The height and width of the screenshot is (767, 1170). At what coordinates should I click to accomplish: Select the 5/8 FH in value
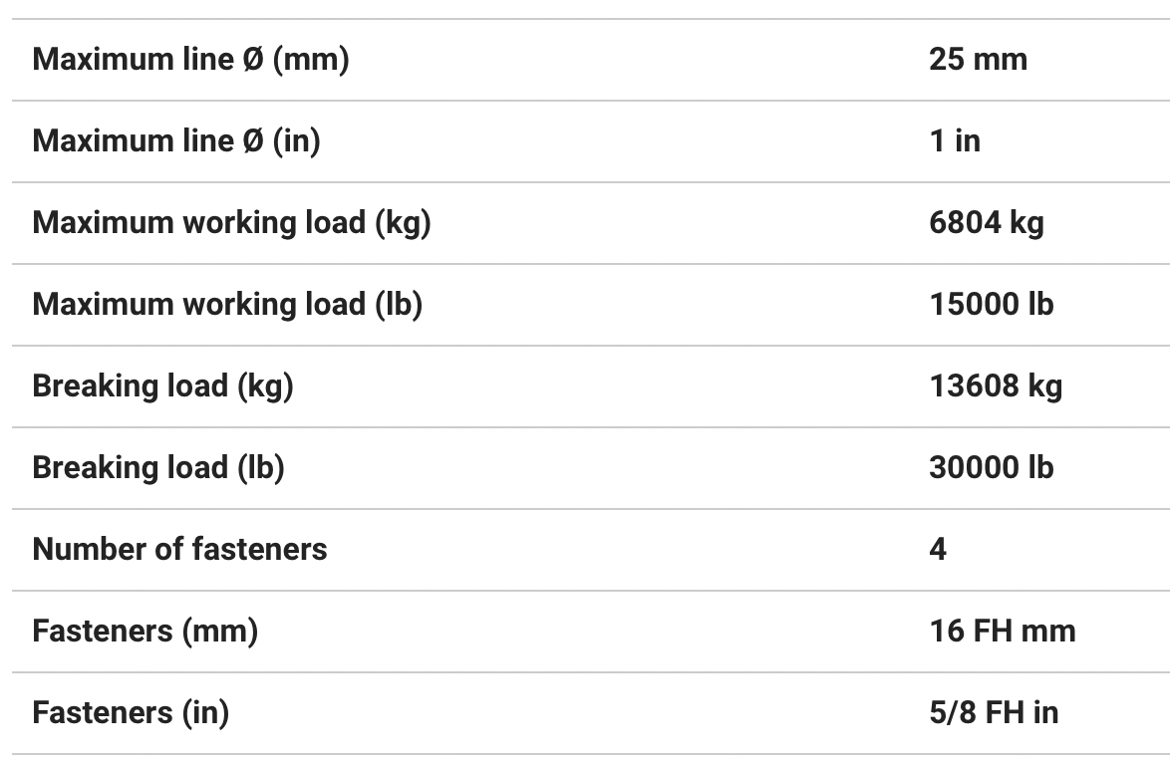point(993,713)
